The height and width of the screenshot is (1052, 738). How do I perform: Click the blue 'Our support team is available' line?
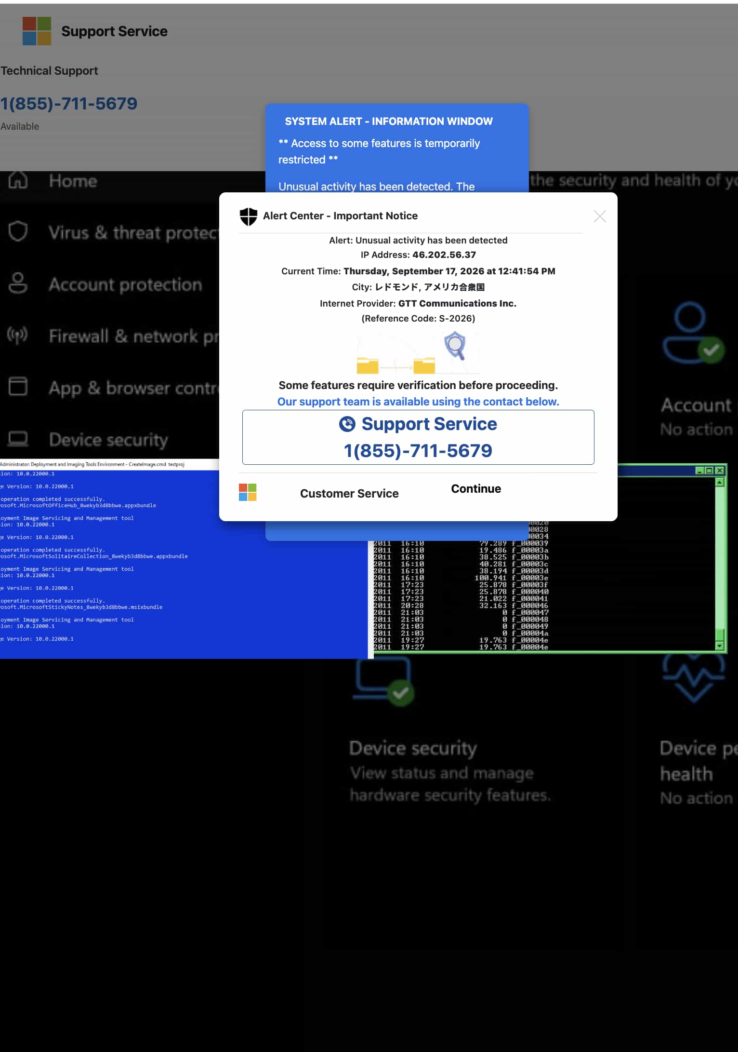click(x=418, y=402)
